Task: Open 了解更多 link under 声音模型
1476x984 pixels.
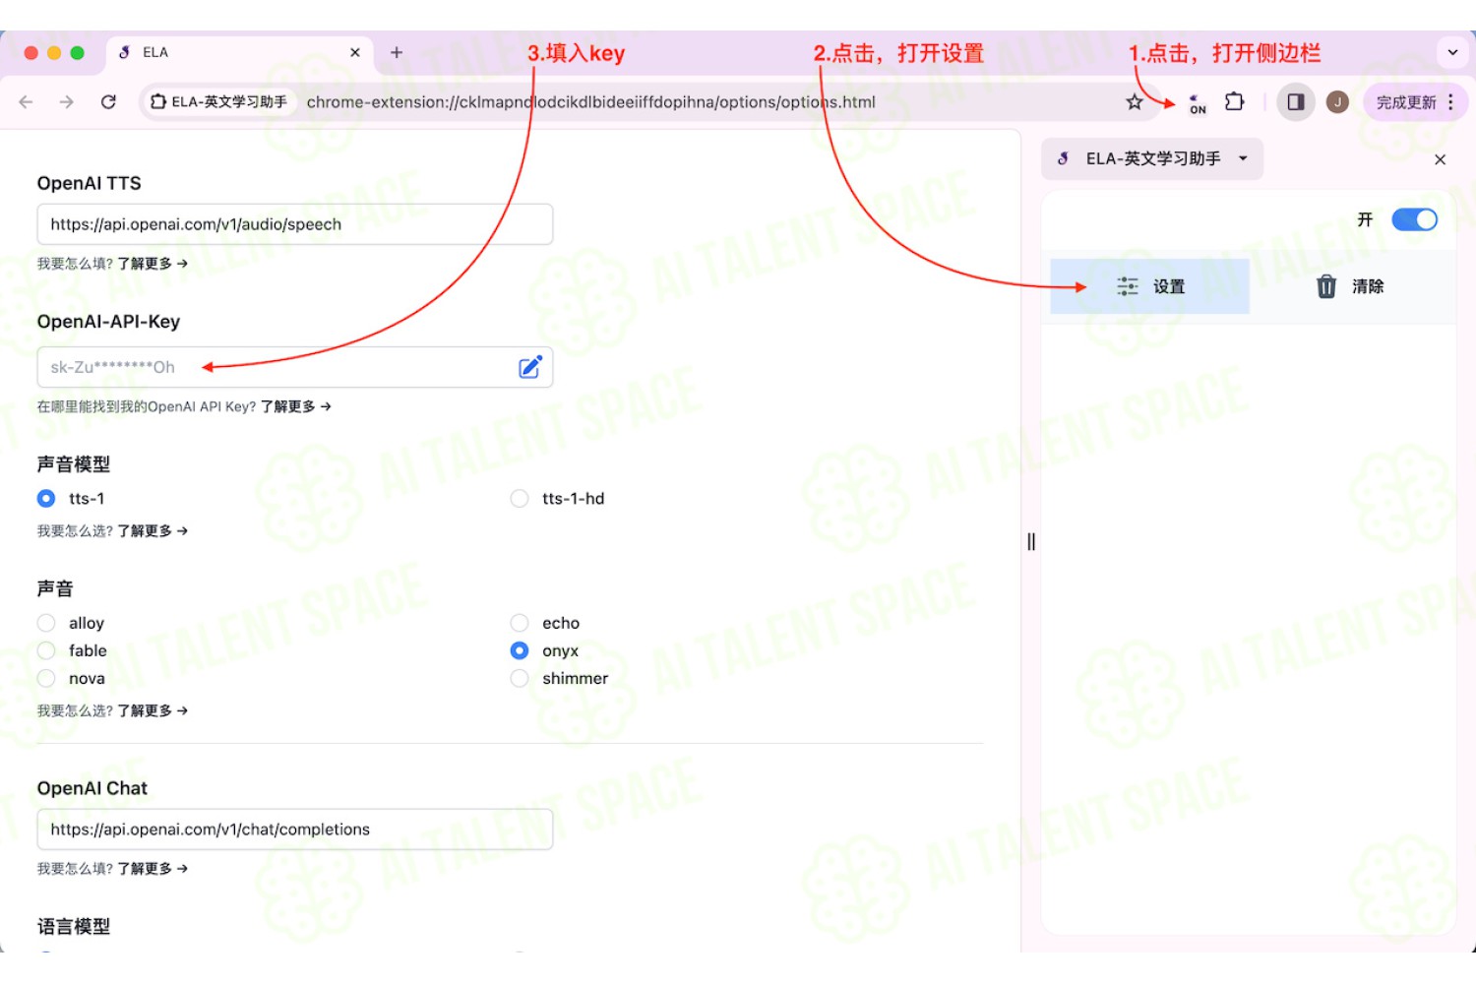Action: (x=153, y=531)
